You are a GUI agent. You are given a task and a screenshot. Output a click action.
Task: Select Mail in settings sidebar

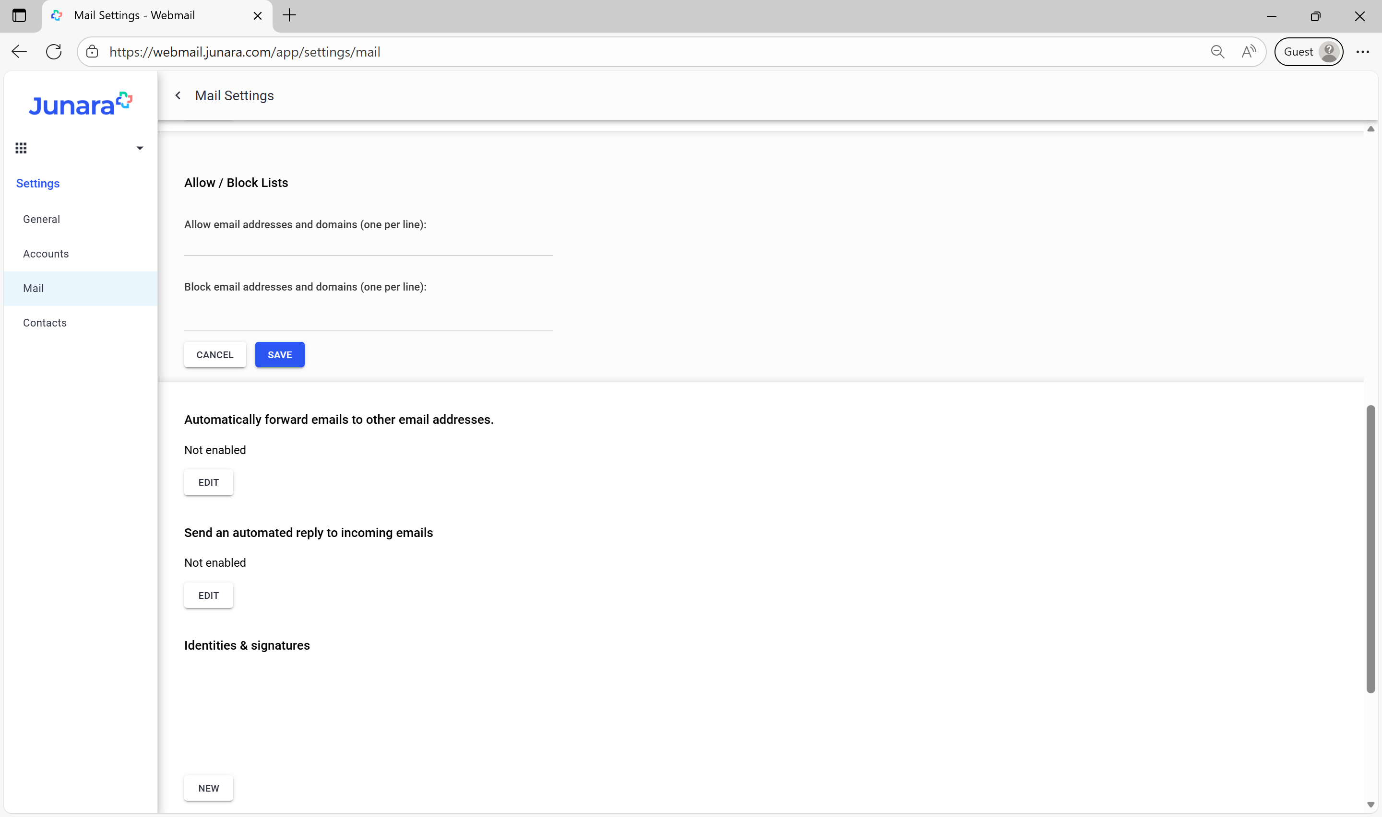[81, 289]
